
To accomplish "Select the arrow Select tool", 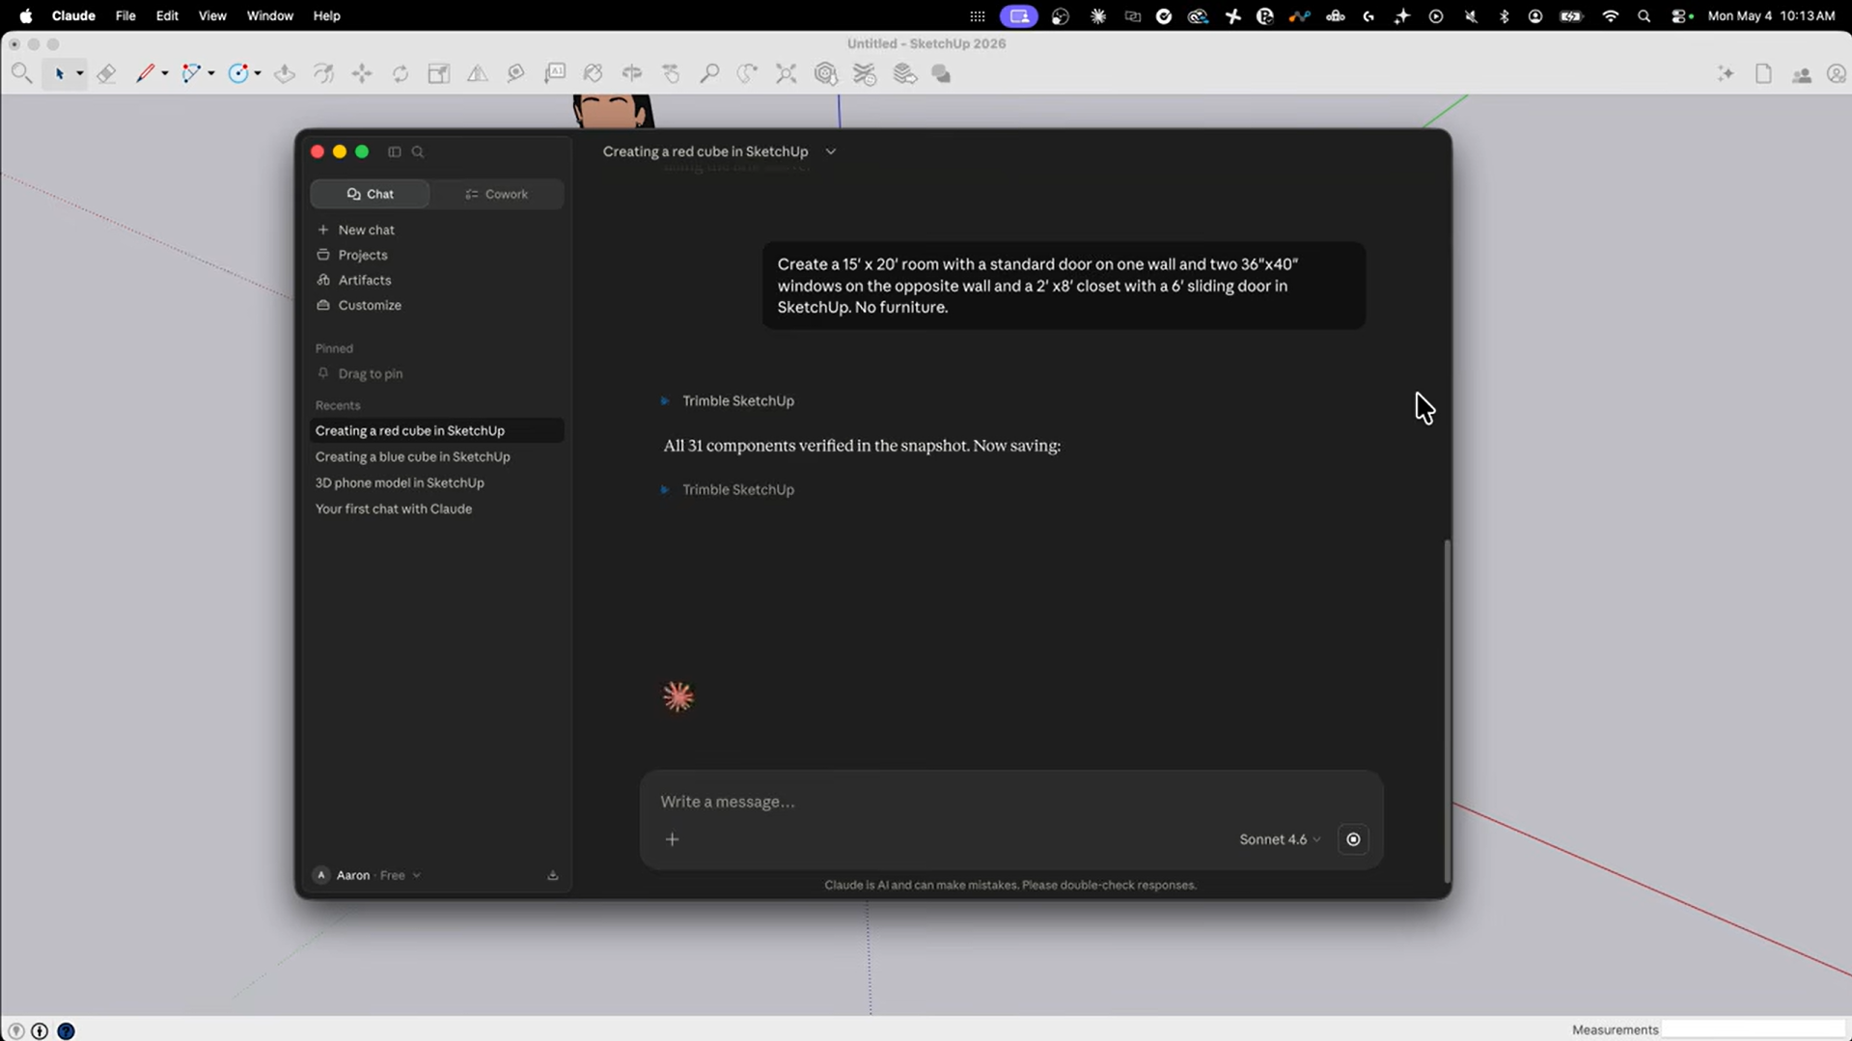I will (x=59, y=73).
